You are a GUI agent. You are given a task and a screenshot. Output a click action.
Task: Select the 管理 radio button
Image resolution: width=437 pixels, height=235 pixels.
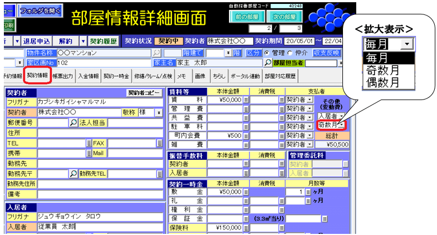pyautogui.click(x=267, y=53)
